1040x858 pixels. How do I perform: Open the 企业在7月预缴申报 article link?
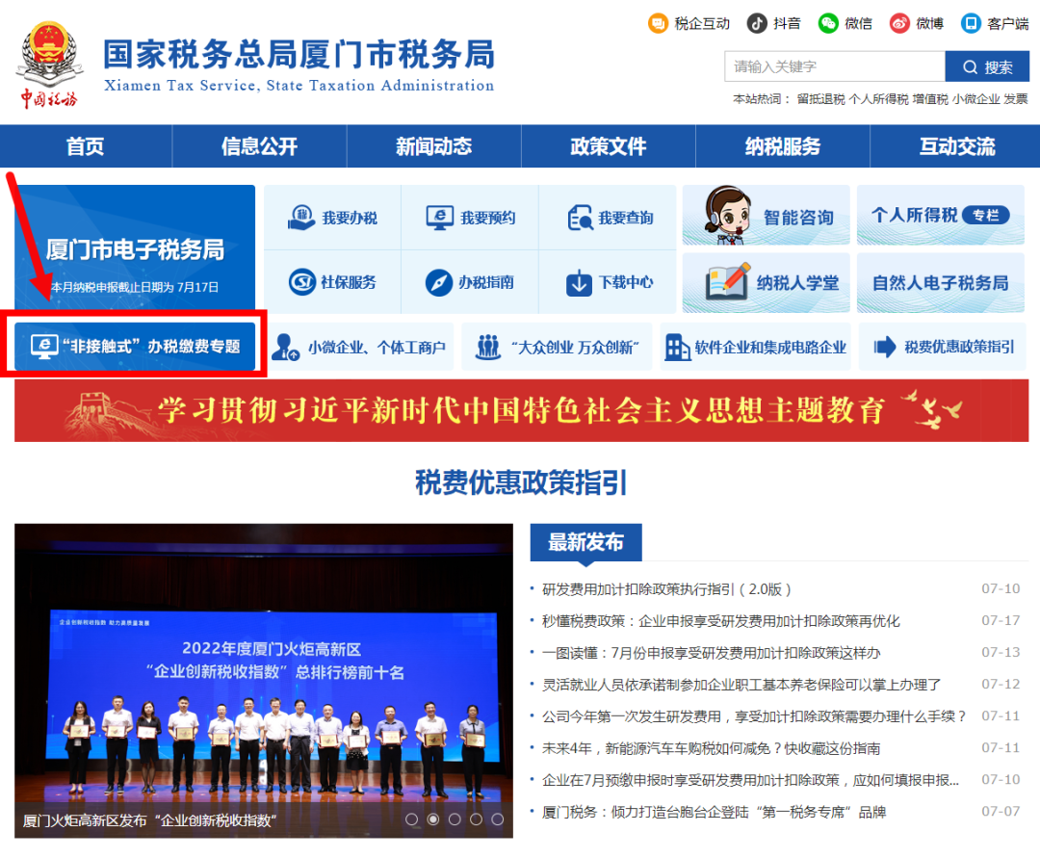click(750, 780)
